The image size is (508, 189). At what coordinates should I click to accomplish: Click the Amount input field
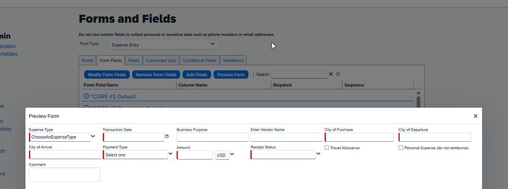195,155
